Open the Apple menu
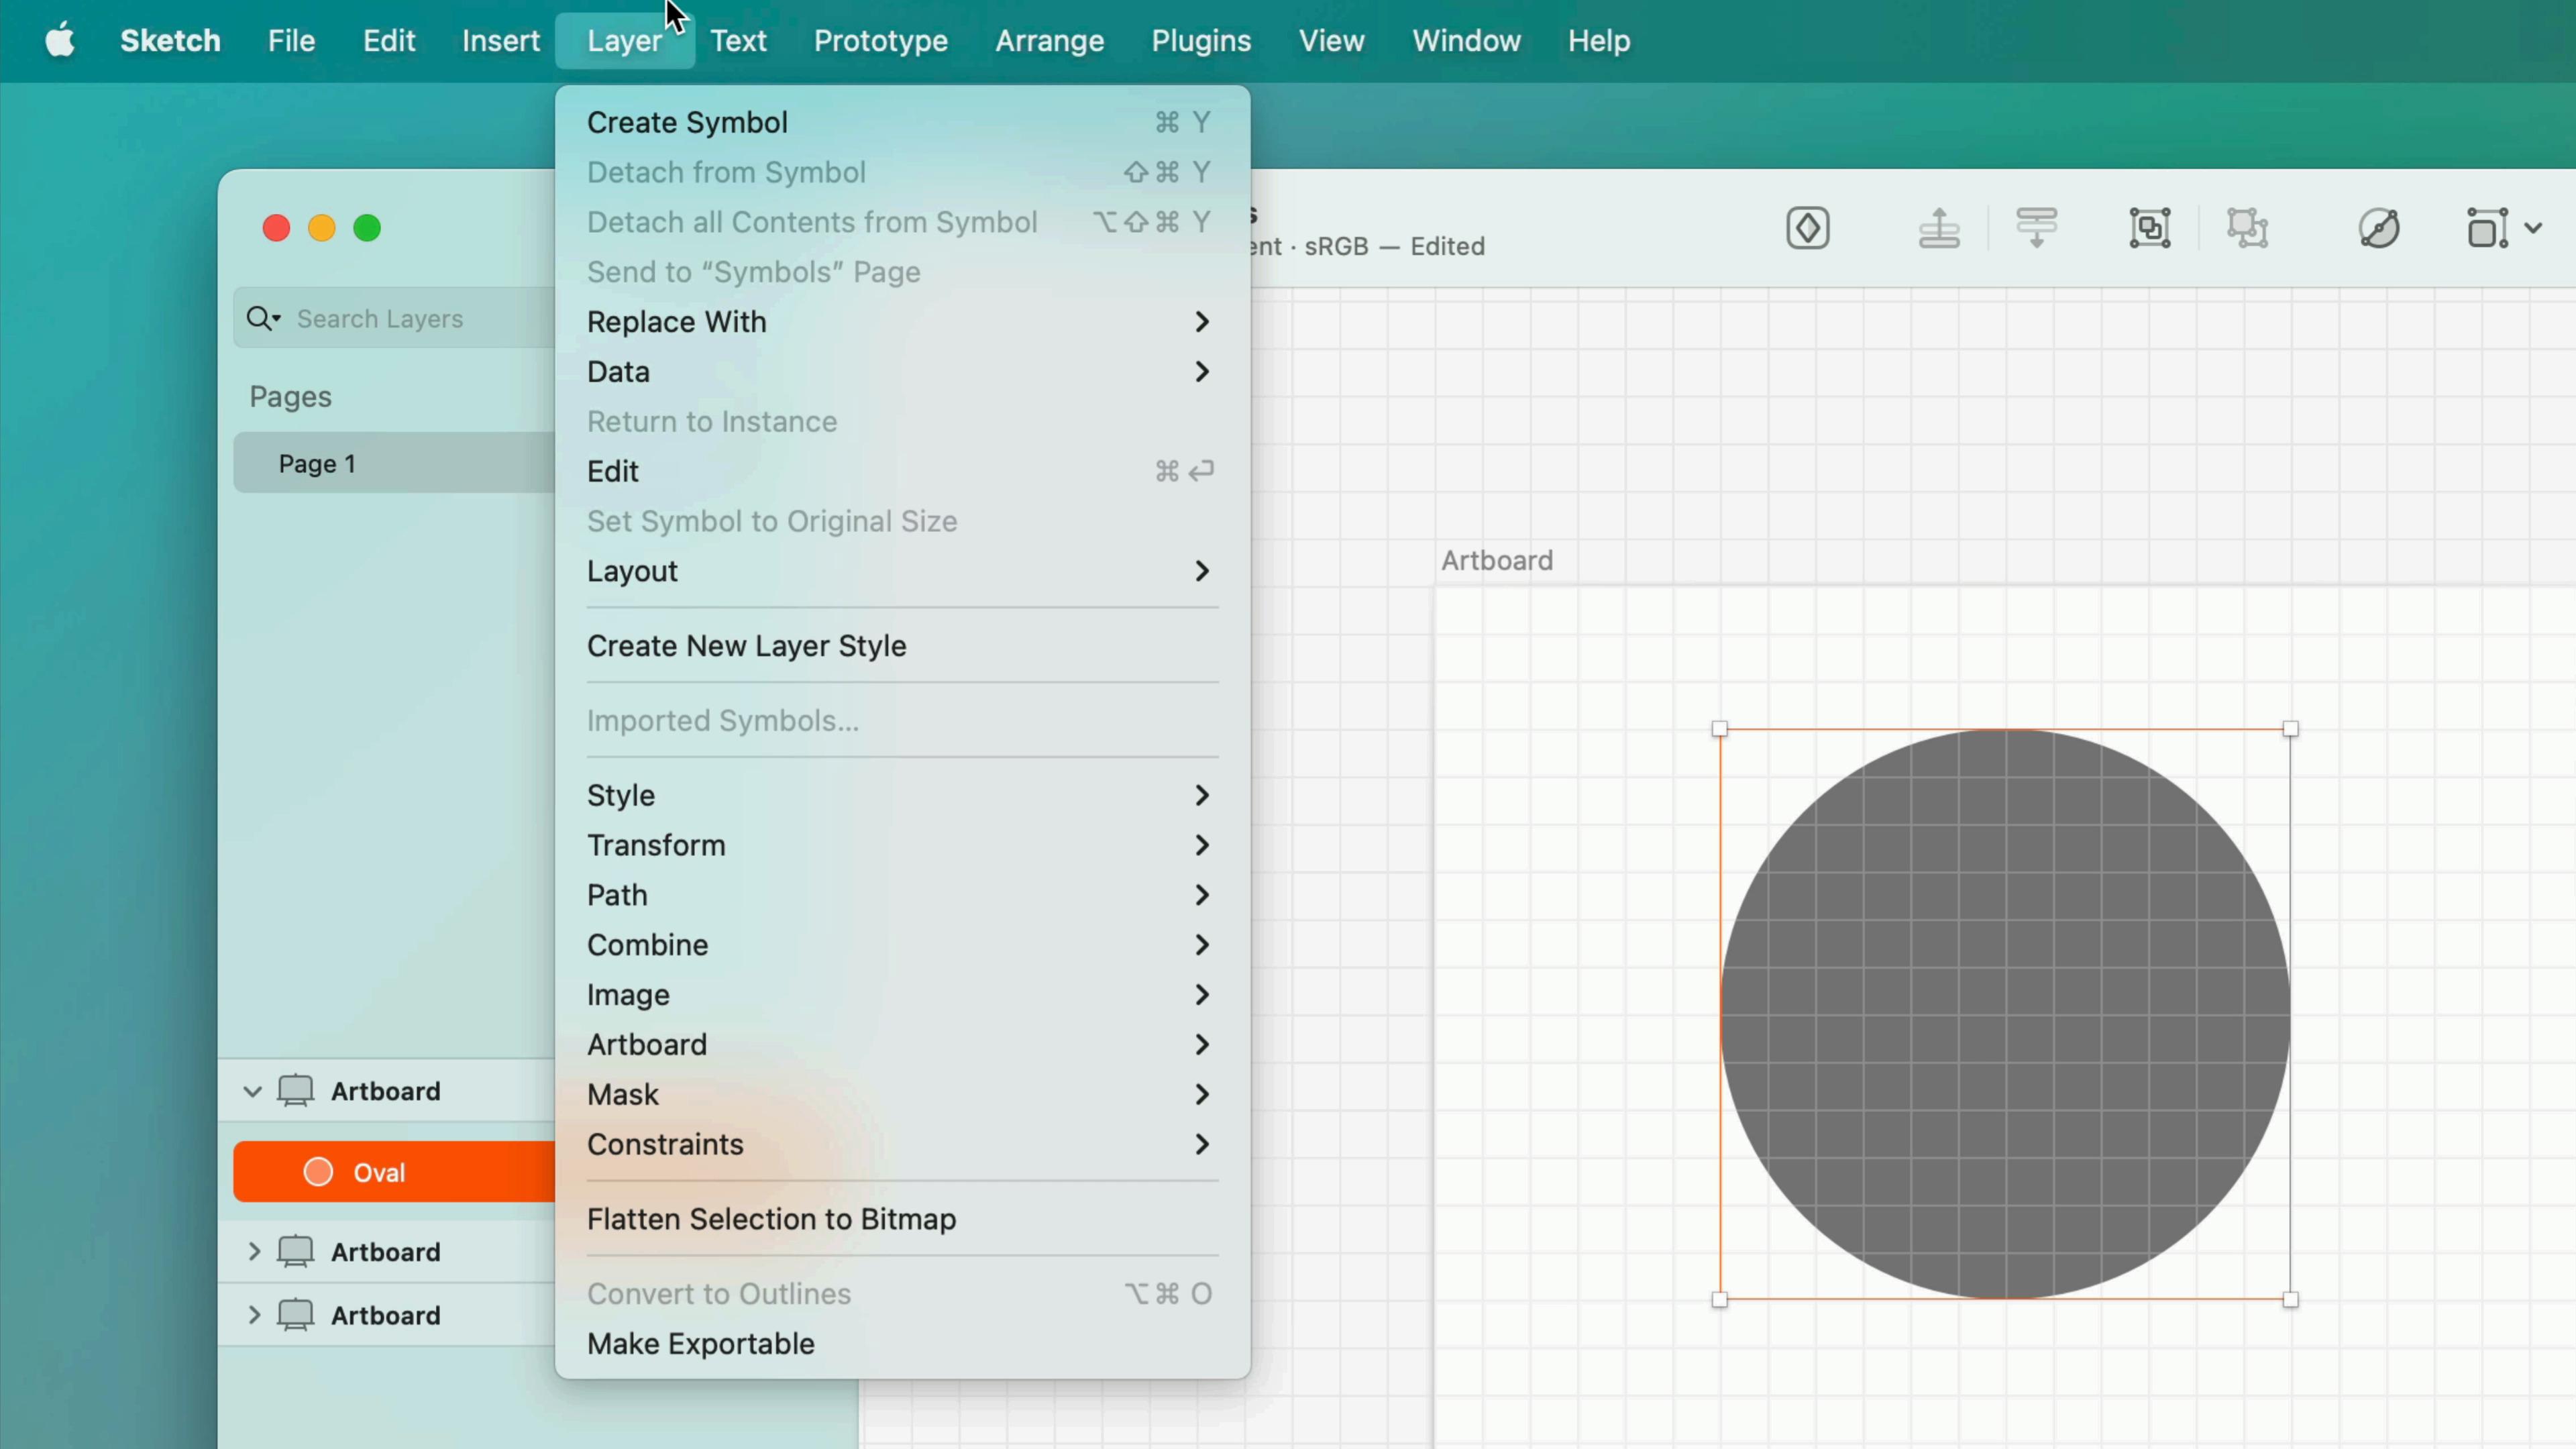2576x1449 pixels. click(60, 41)
